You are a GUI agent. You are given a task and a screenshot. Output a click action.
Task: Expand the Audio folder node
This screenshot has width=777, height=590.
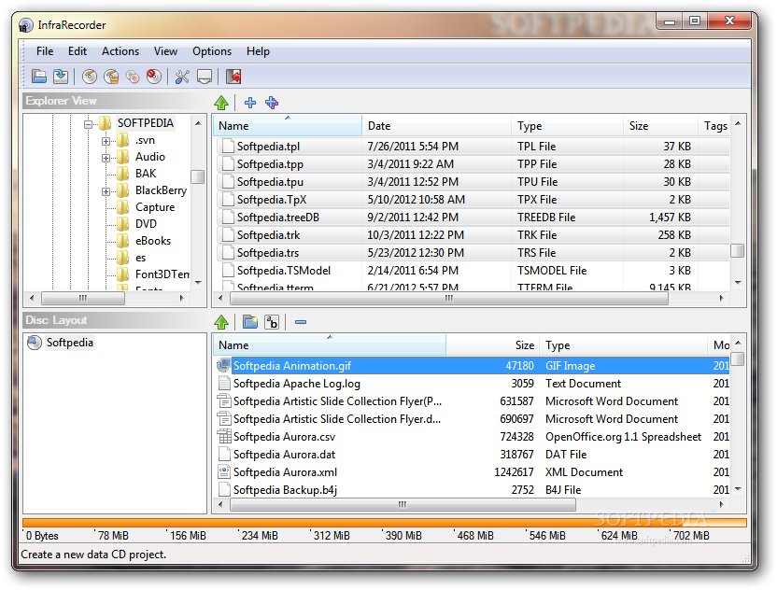click(106, 158)
